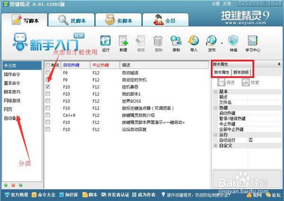
Task: Click the 文件名 property field
Action: (x=264, y=102)
